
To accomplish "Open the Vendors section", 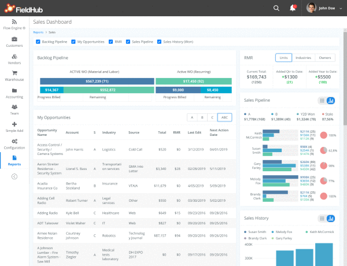I will 14,58.
